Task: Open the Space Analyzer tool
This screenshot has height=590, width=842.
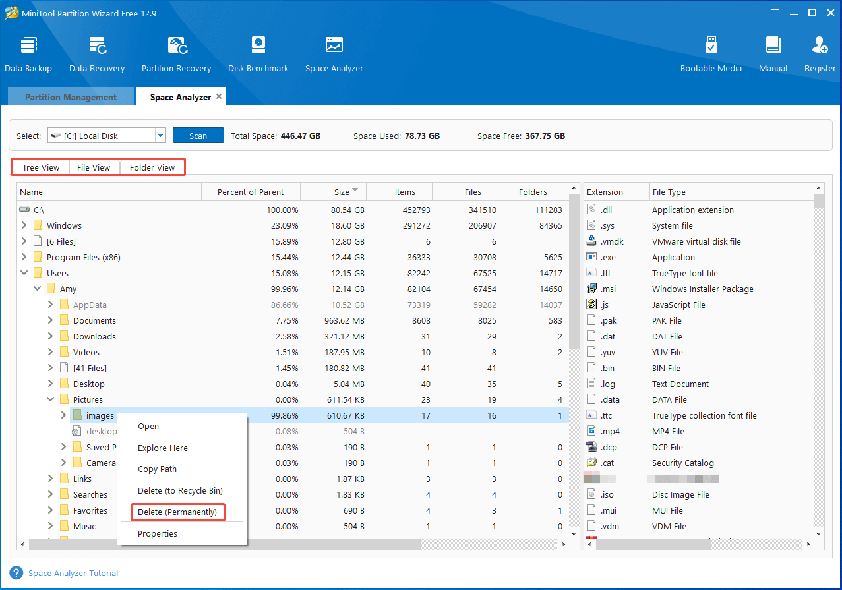Action: [x=334, y=53]
